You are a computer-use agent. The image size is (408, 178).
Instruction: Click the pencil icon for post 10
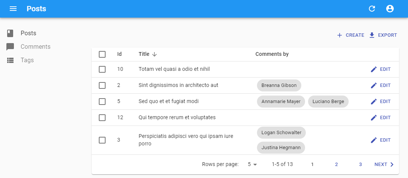click(x=373, y=69)
